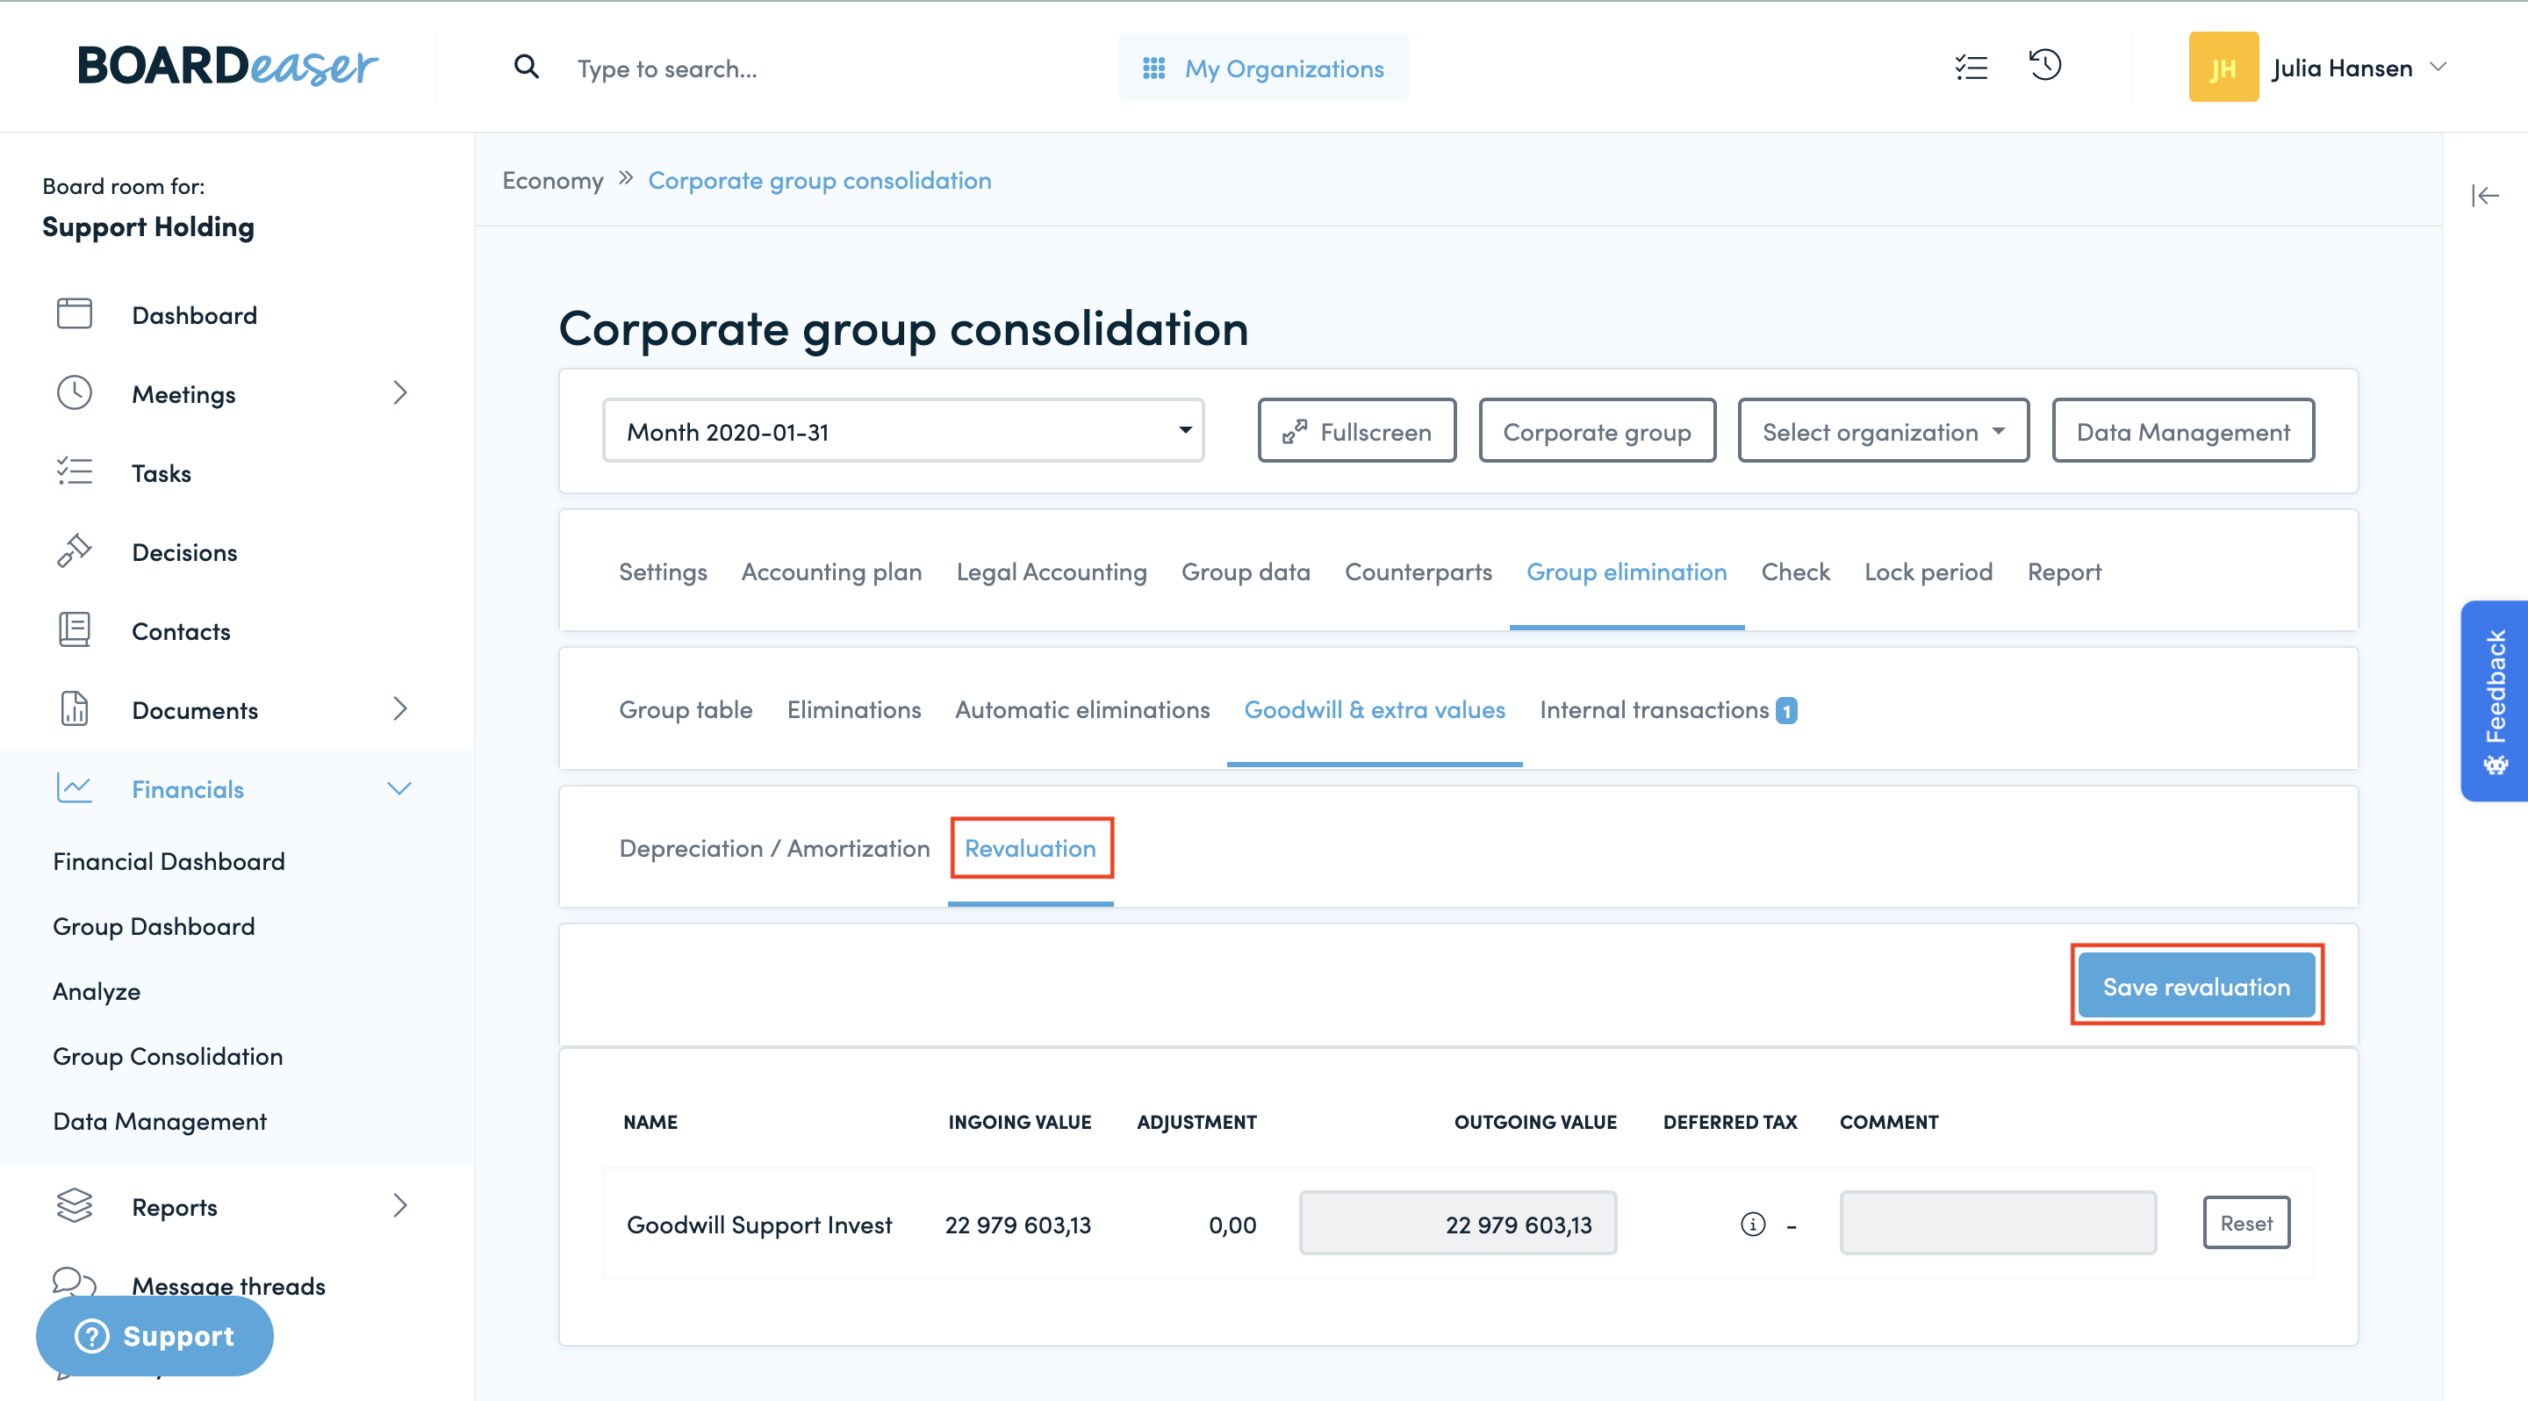Click the deferred tax info icon

click(x=1753, y=1225)
